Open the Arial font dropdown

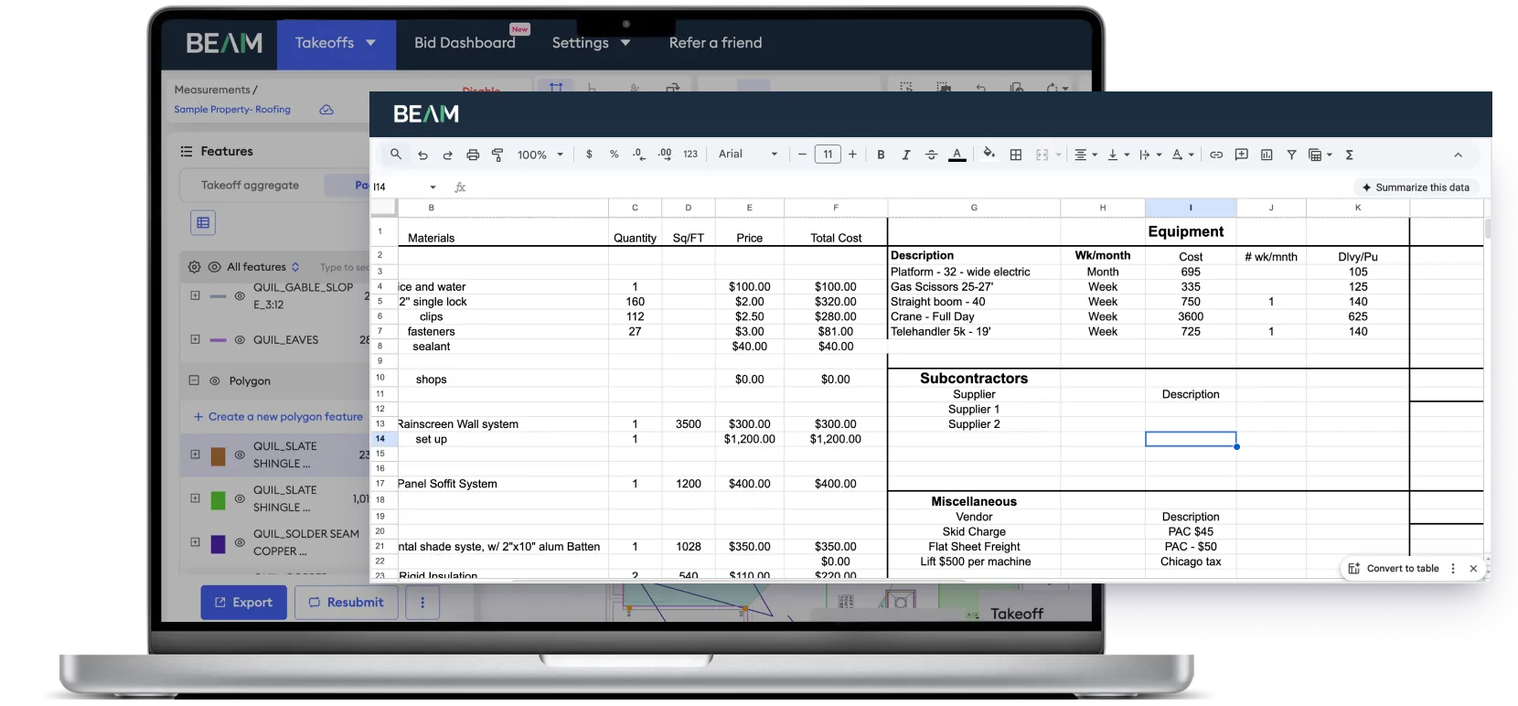coord(748,155)
